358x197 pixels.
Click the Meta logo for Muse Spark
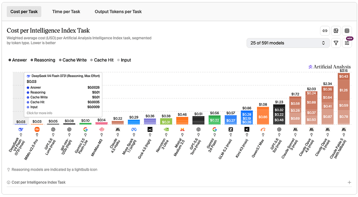click(134, 129)
